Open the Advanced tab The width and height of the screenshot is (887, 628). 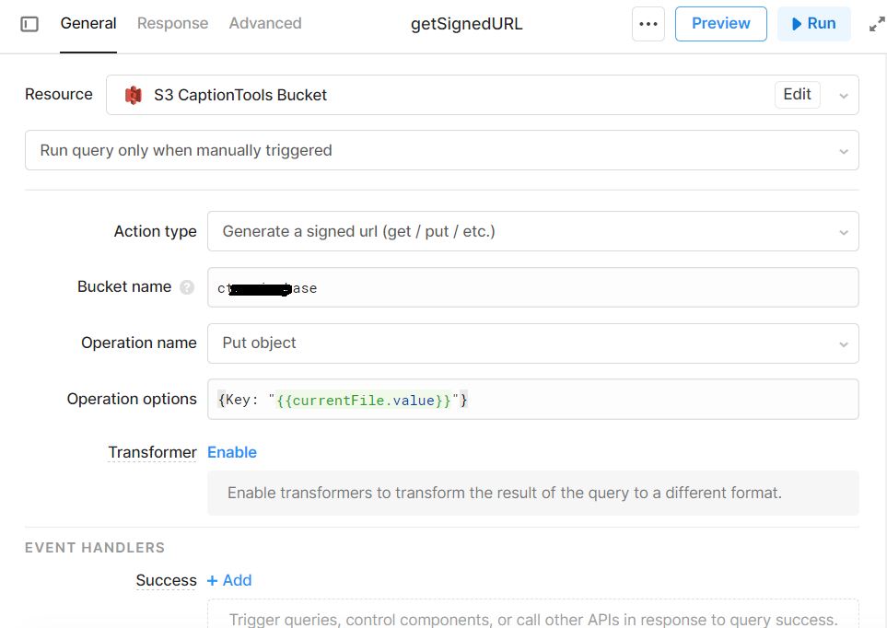pos(265,23)
